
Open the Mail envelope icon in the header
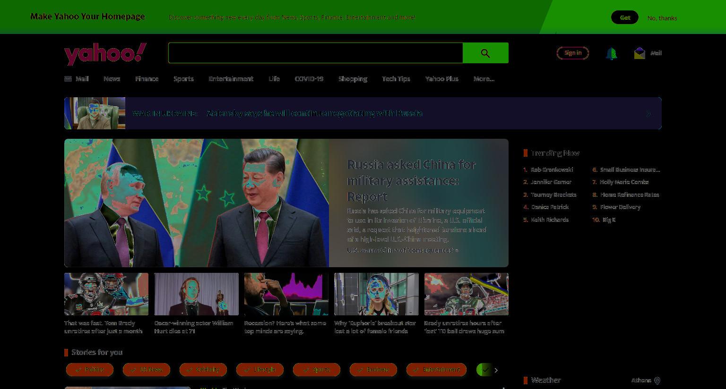click(640, 53)
